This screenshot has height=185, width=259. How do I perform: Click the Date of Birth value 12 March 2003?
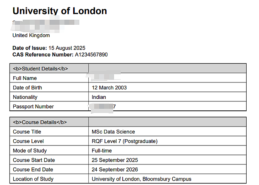click(x=109, y=87)
